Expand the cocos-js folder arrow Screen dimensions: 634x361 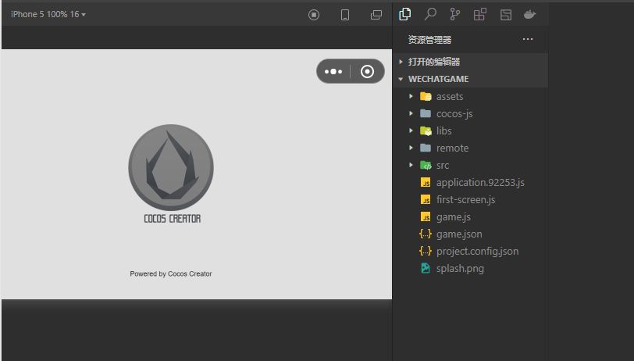click(x=411, y=113)
